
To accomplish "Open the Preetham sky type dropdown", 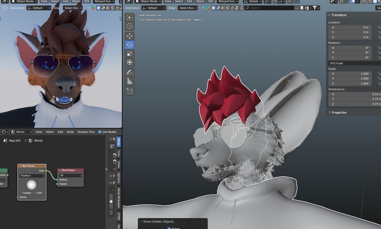I will 32,176.
